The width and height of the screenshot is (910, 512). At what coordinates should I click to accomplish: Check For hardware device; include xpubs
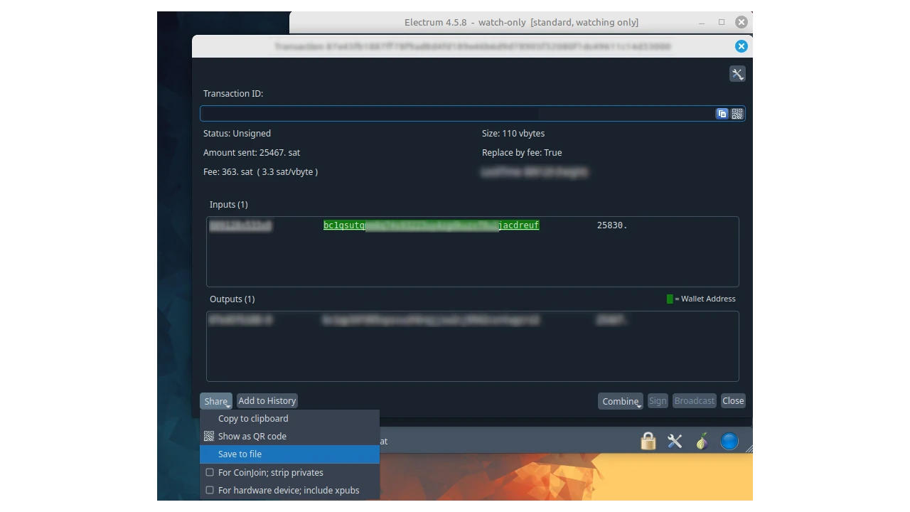coord(210,490)
